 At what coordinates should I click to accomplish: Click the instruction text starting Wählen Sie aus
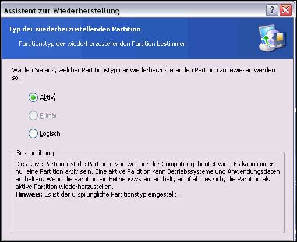[143, 74]
